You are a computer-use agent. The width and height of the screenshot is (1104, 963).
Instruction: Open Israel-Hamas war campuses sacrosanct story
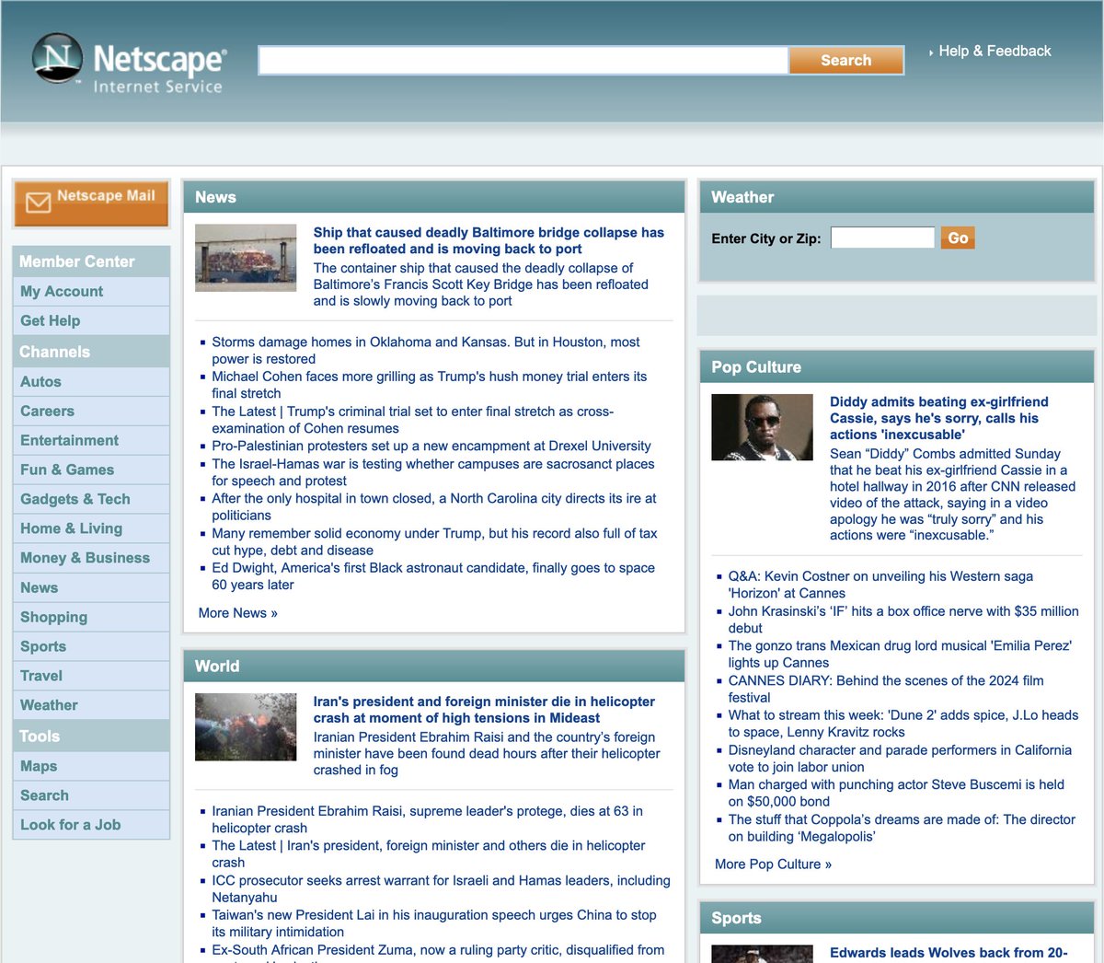click(x=433, y=472)
